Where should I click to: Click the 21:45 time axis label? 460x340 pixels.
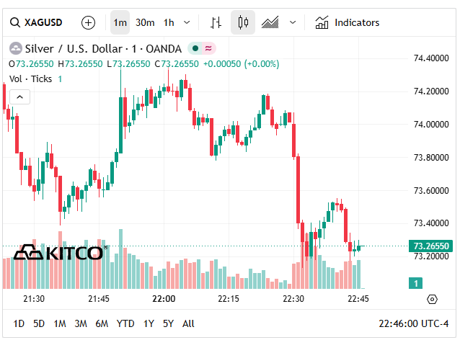coord(99,299)
